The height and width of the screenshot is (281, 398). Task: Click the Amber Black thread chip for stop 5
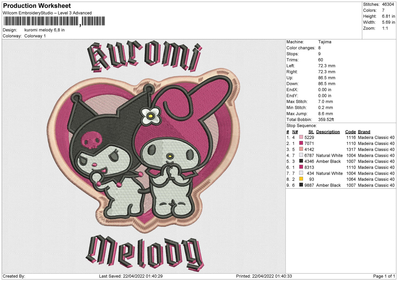(x=301, y=161)
